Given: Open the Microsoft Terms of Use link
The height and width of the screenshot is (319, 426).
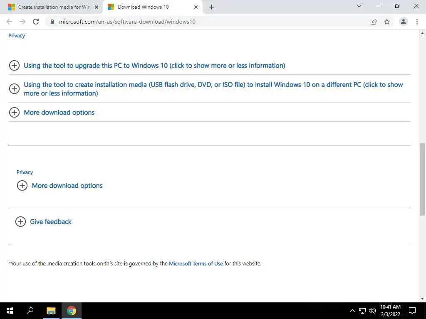Looking at the screenshot, I should click(196, 263).
